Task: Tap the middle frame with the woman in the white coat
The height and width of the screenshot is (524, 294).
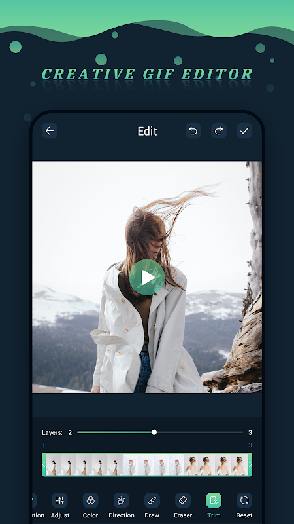Action: coord(146,464)
